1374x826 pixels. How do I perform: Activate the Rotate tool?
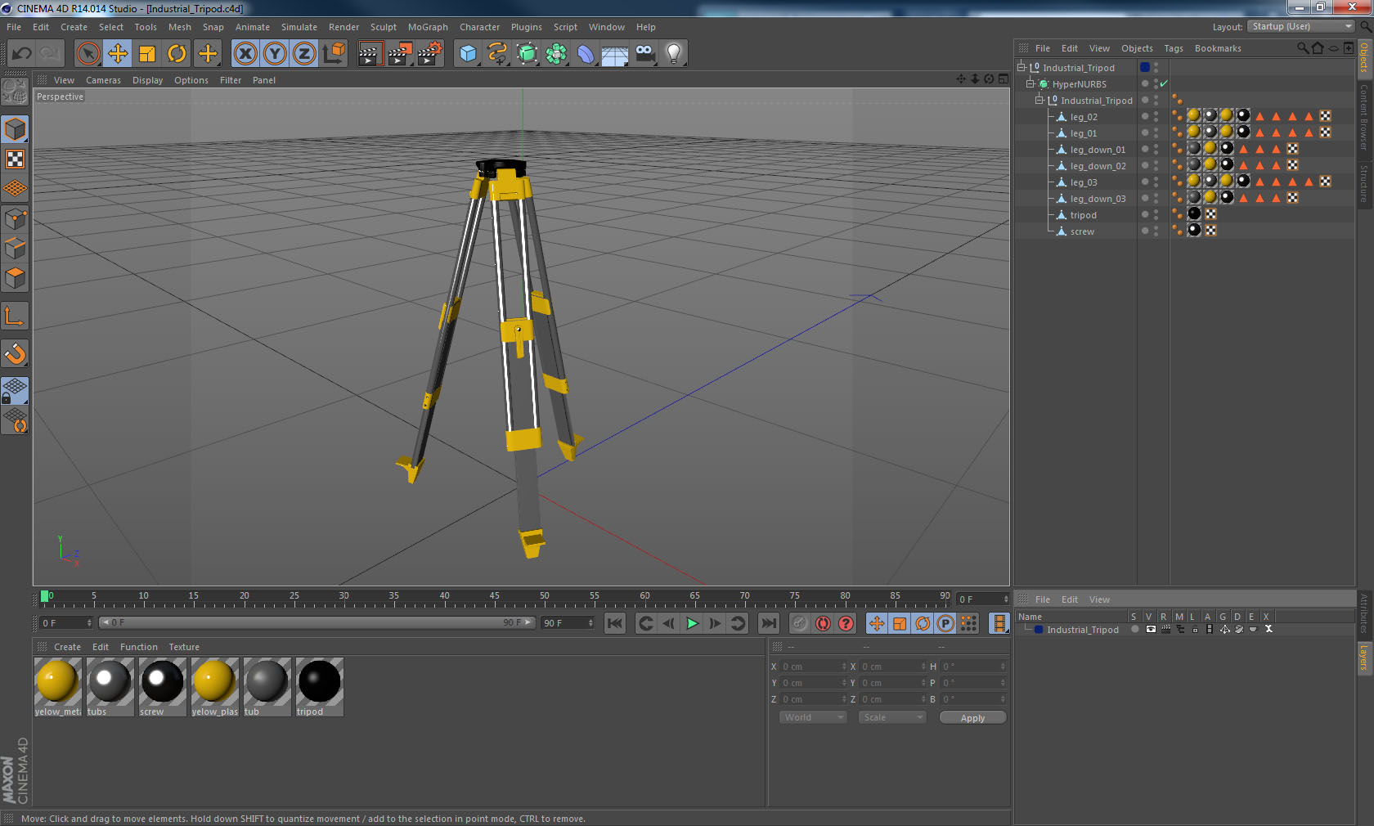[x=177, y=54]
